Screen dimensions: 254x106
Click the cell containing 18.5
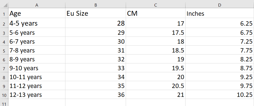(x=156, y=50)
